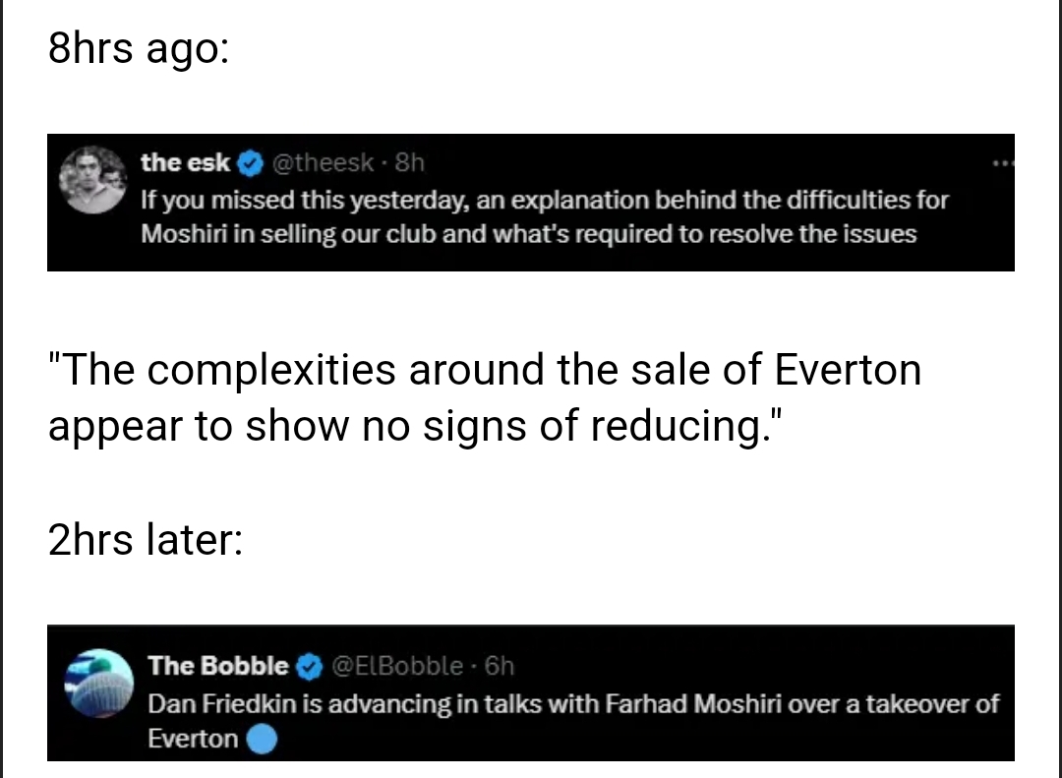Viewport: 1062px width, 778px height.
Task: Click the '8hrs ago:' heading text
Action: pyautogui.click(x=138, y=48)
